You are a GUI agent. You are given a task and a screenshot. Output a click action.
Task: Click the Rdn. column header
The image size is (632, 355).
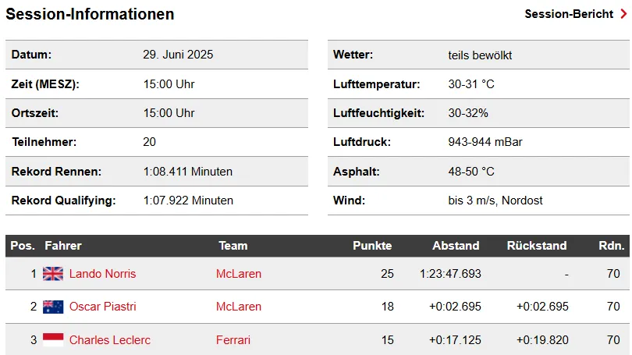pyautogui.click(x=611, y=246)
